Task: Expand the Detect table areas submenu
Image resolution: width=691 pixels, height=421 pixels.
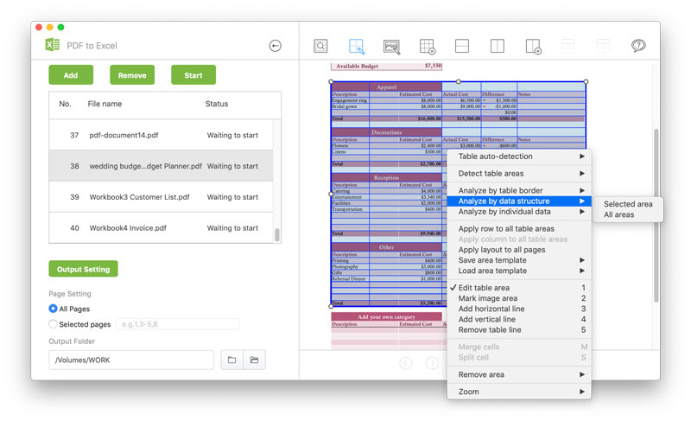Action: [519, 173]
